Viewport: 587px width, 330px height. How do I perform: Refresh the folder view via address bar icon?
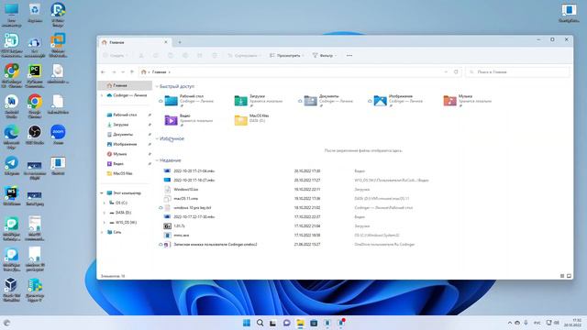456,71
